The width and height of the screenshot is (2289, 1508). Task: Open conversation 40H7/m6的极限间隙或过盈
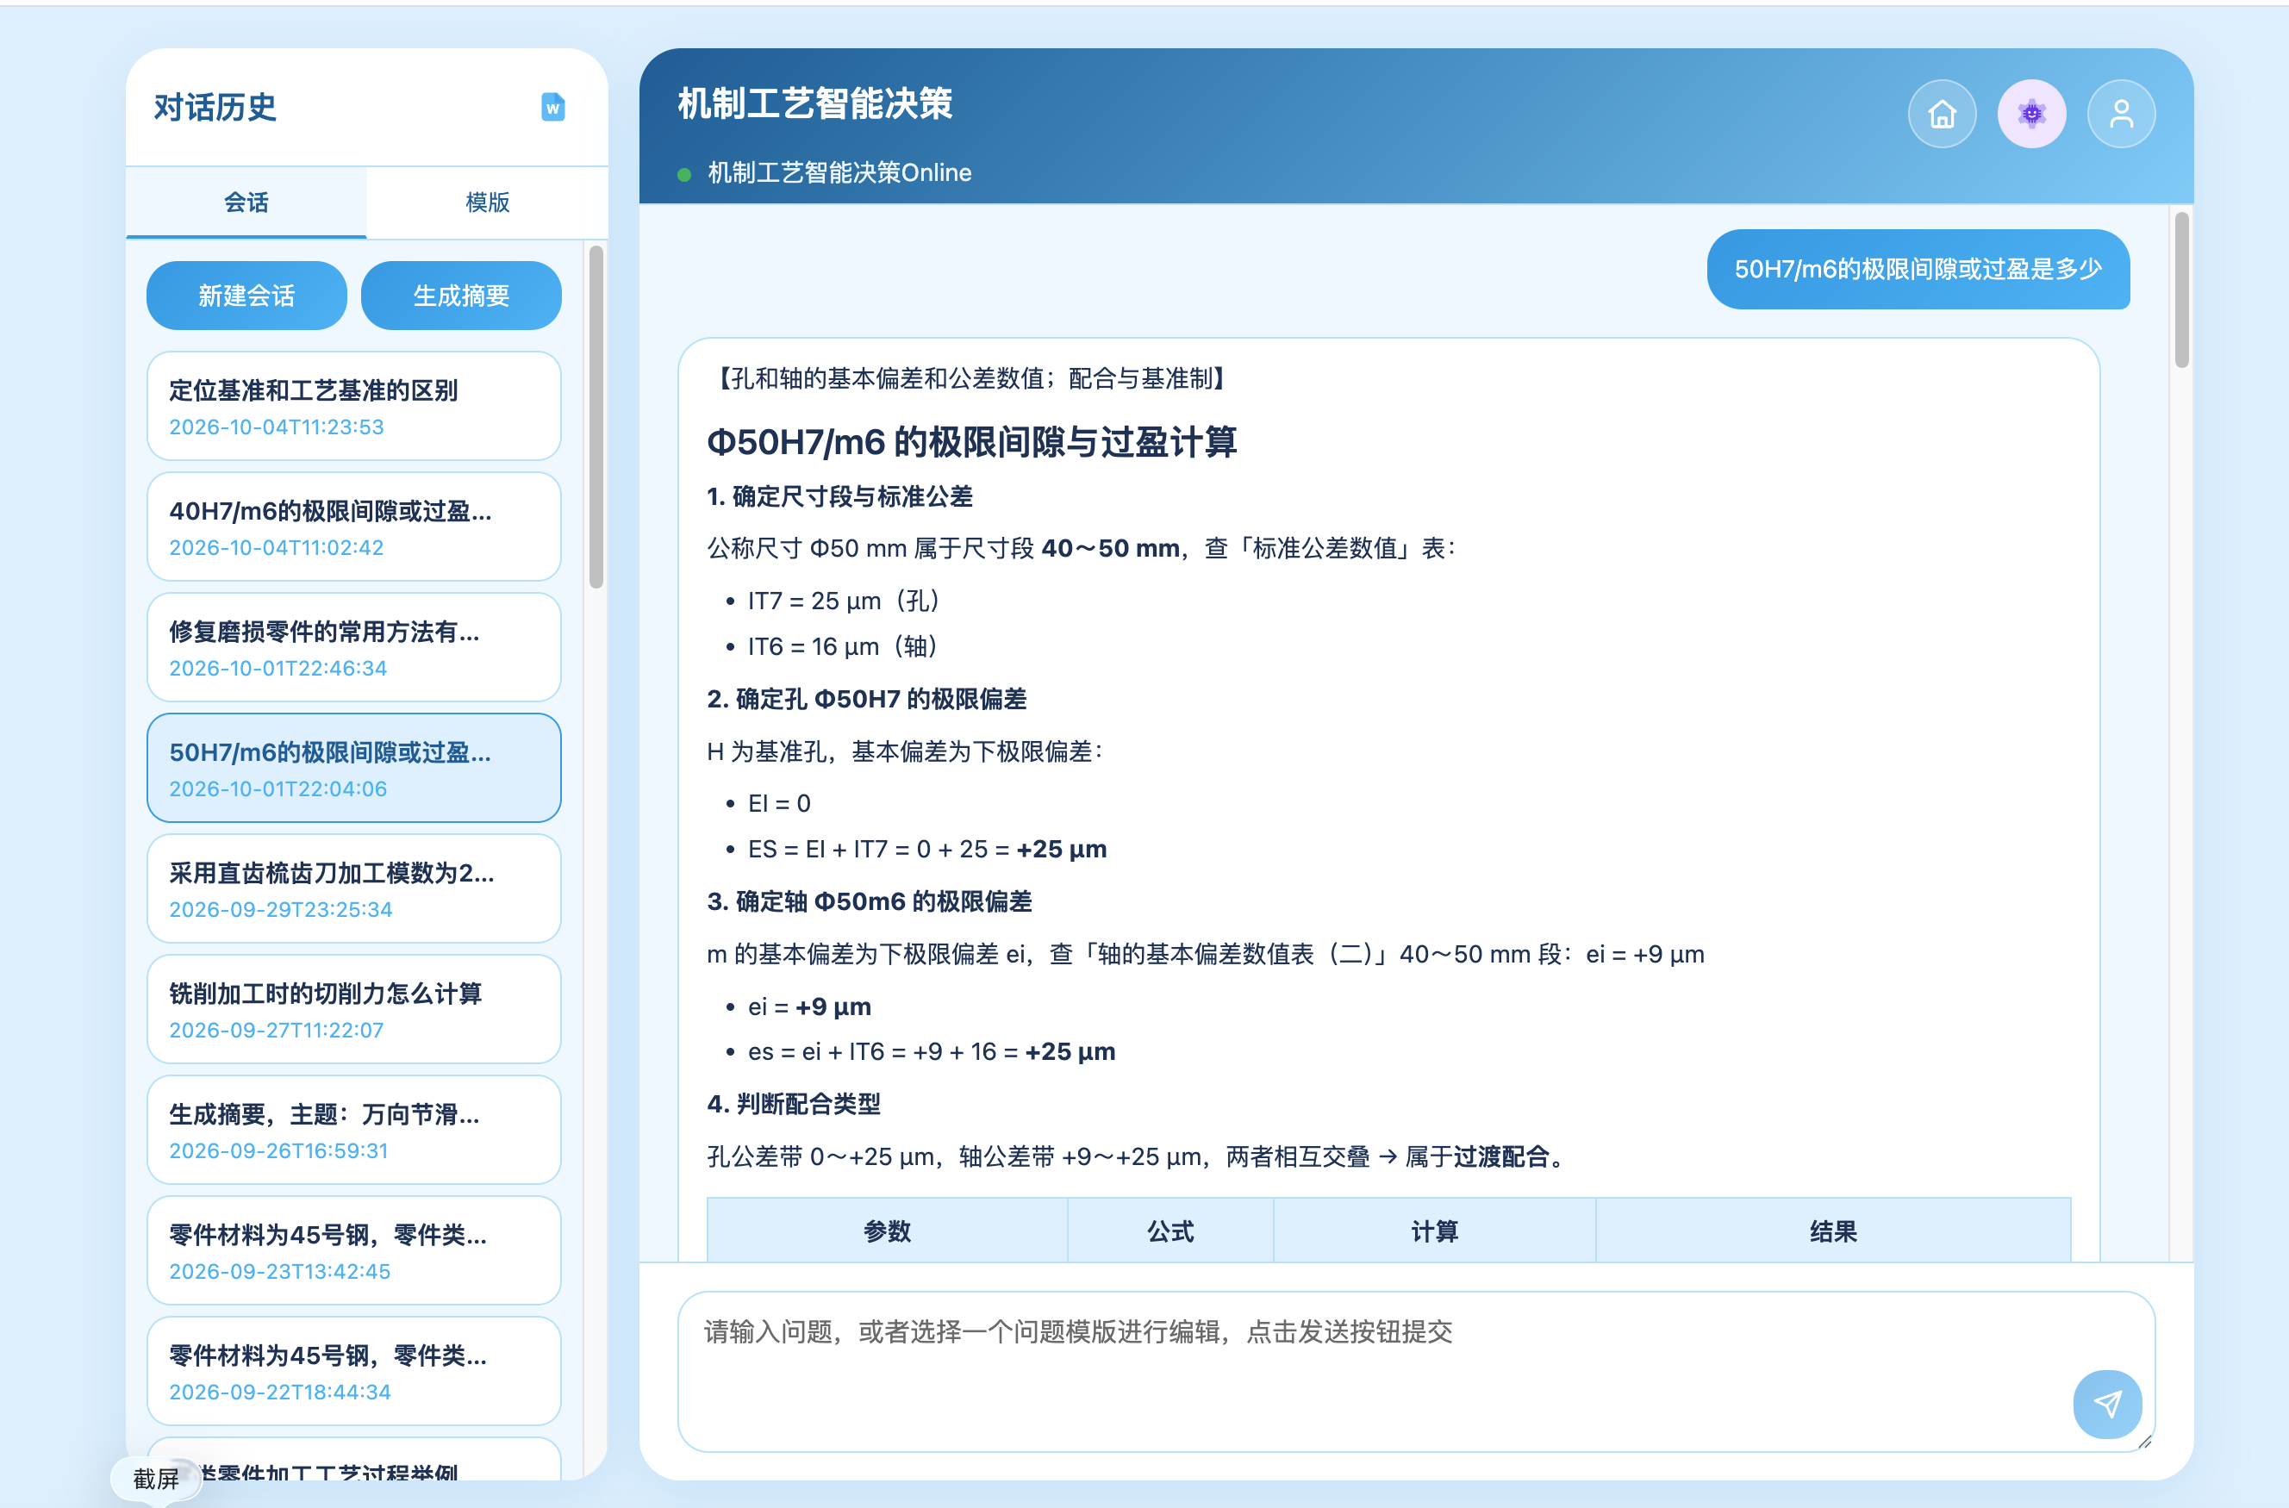click(x=354, y=527)
